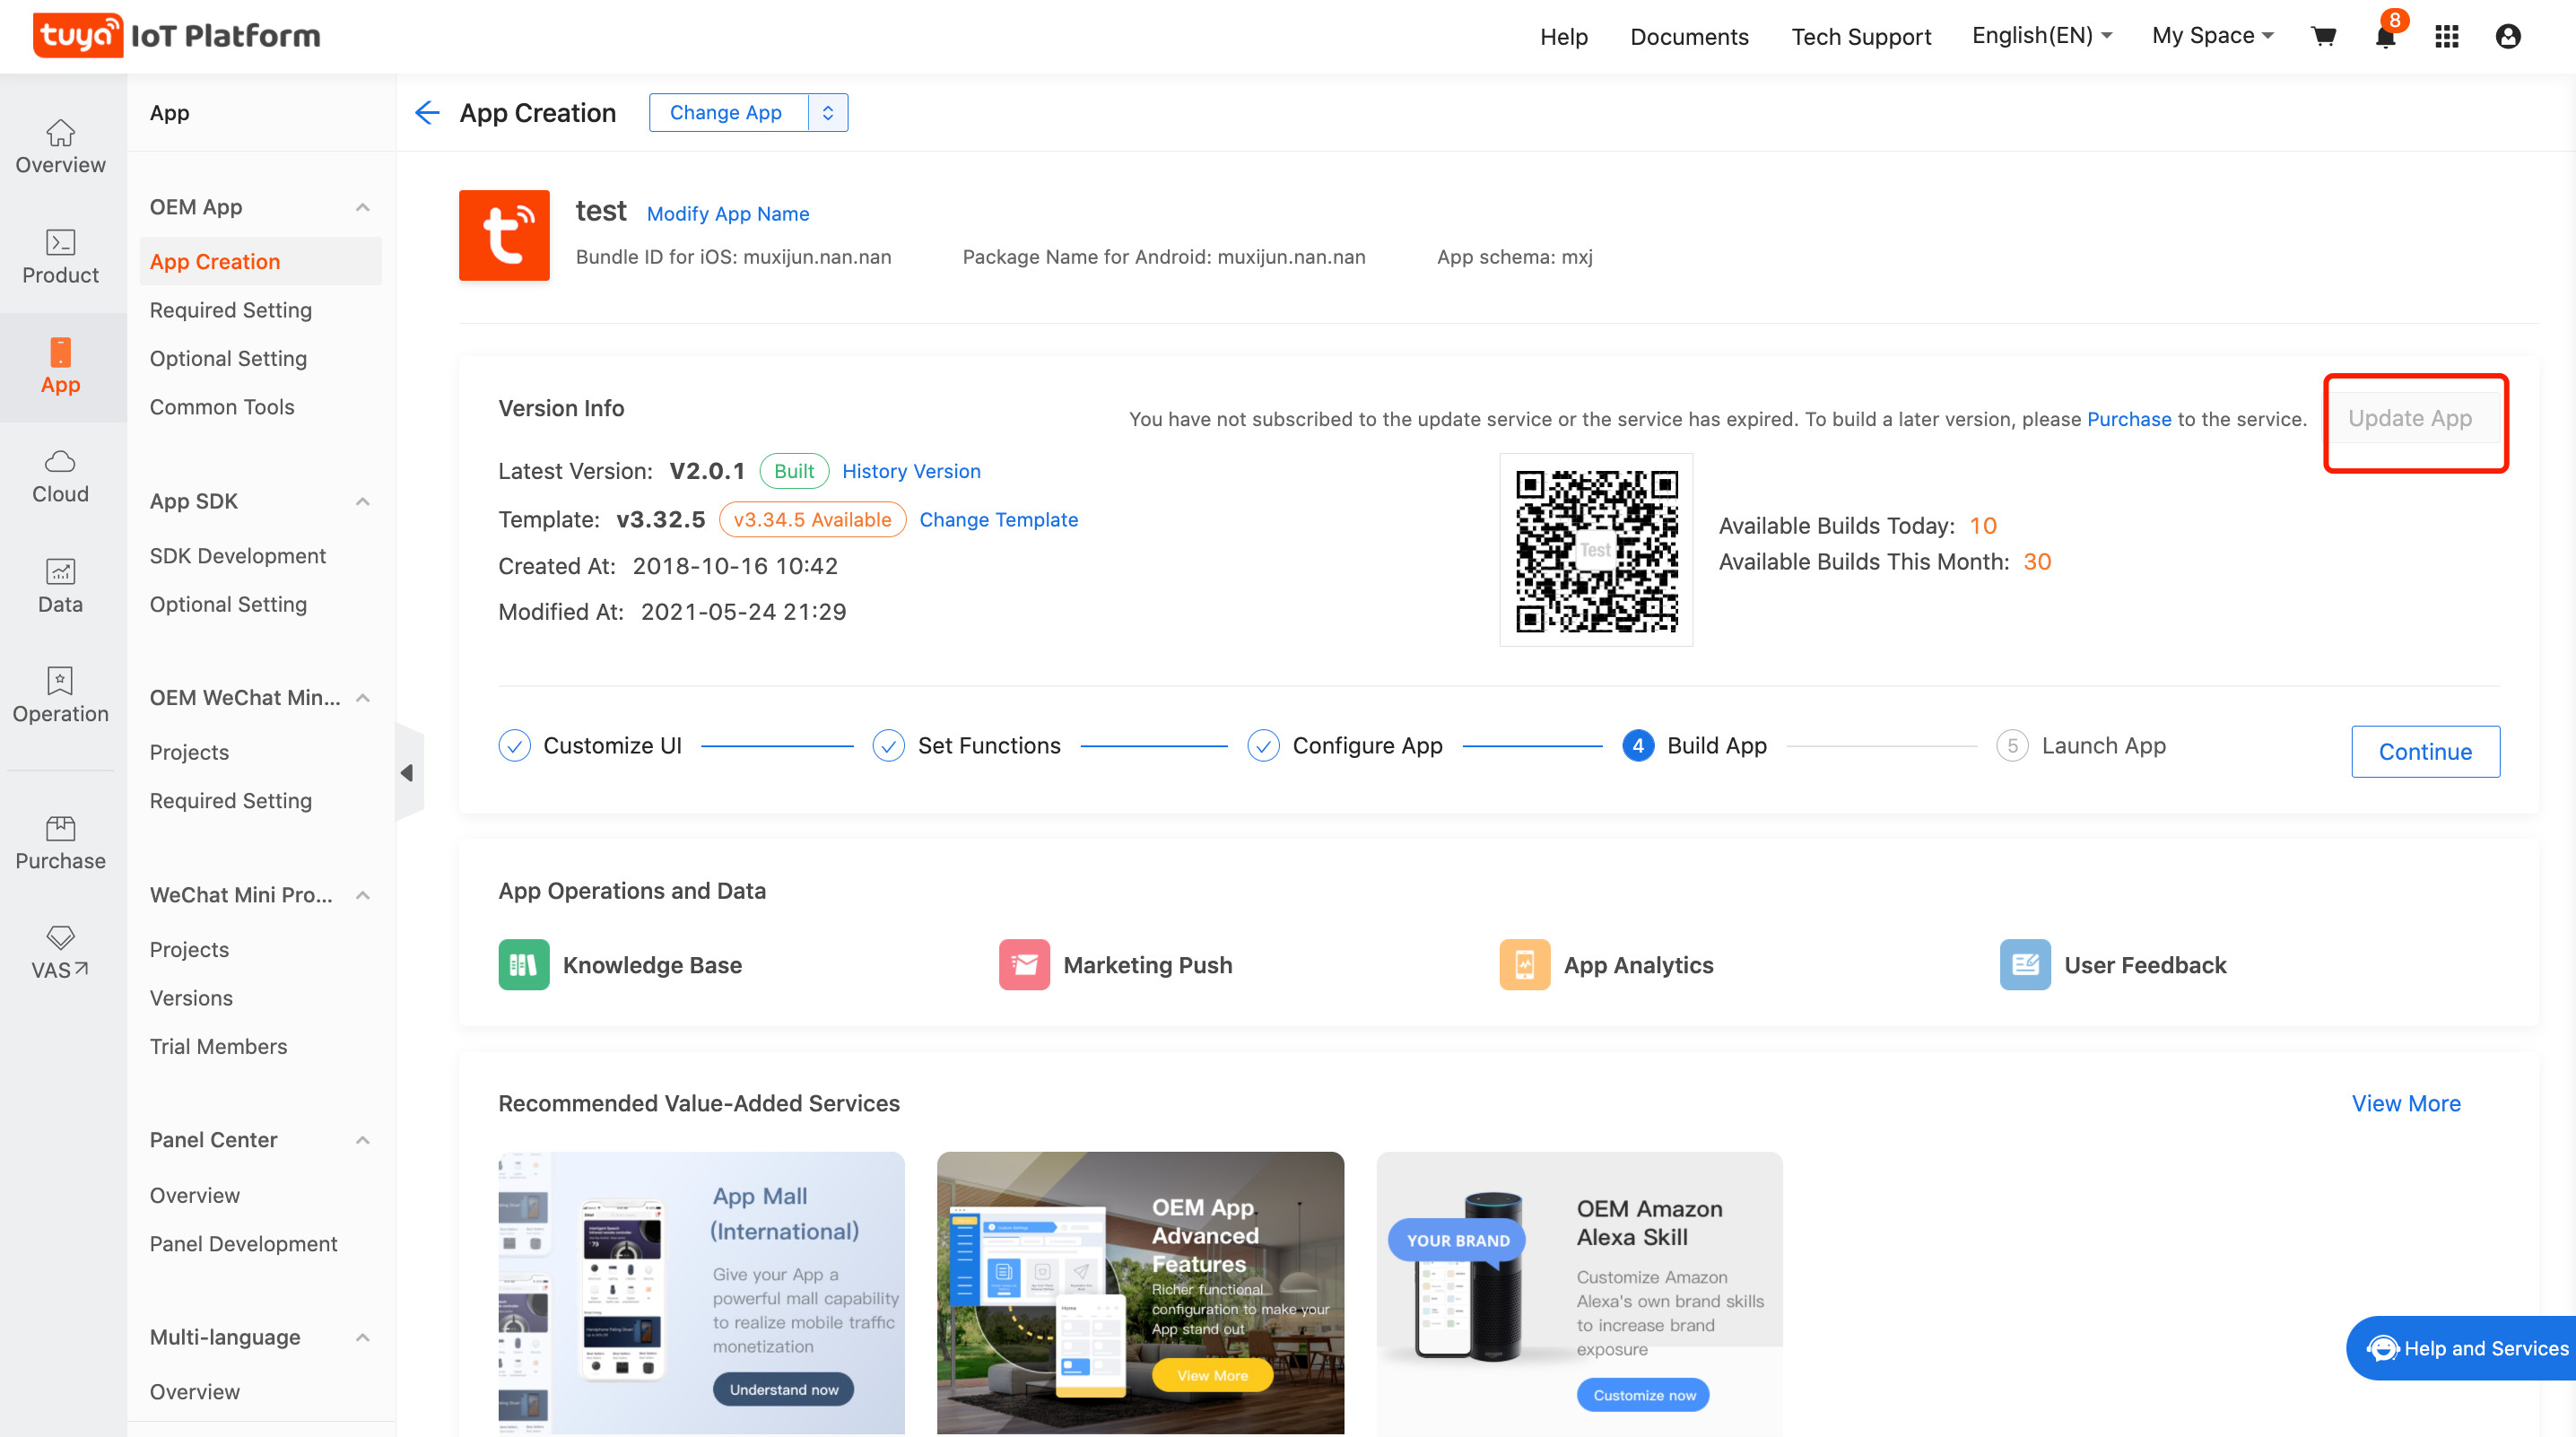Open the App Analytics orange icon
This screenshot has height=1437, width=2576.
1525,965
